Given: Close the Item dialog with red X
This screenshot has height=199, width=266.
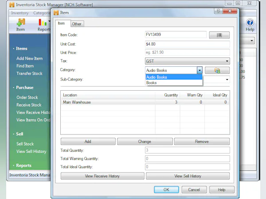Looking at the screenshot, I should pos(230,11).
